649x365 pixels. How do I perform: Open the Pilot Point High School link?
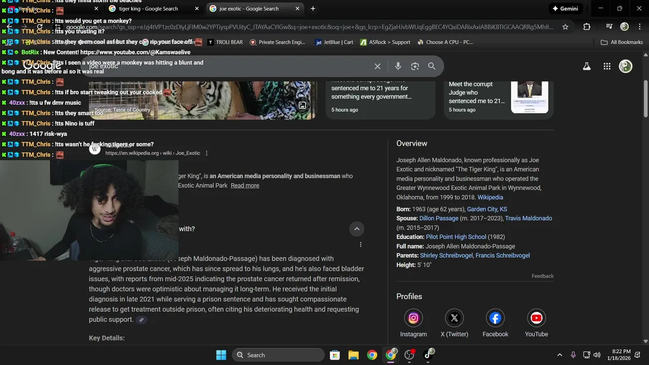(456, 237)
